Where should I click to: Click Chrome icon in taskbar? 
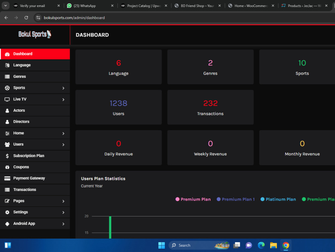pos(286,245)
